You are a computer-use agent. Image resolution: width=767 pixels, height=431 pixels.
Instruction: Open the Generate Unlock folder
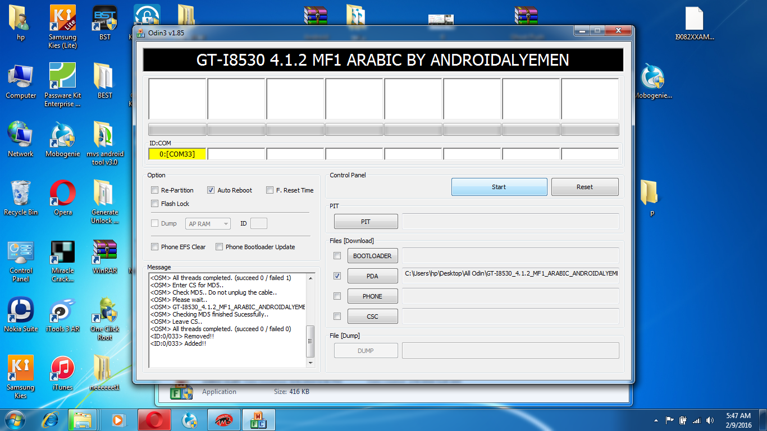click(x=104, y=201)
